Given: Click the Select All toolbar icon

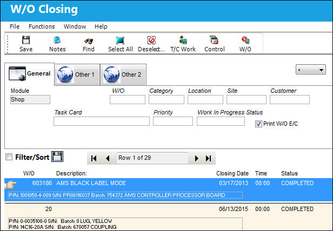Looking at the screenshot, I should pos(120,40).
